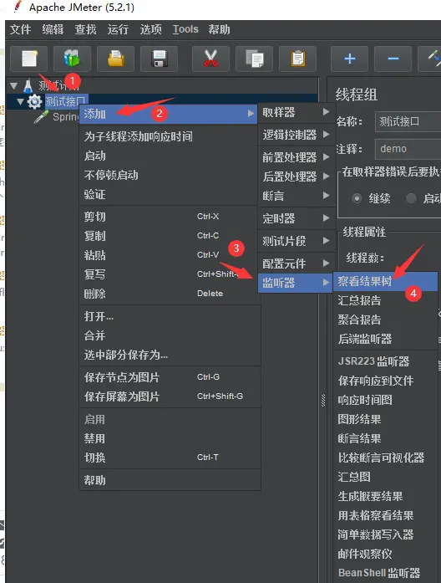Expand the 取样器 submenu

(x=295, y=112)
